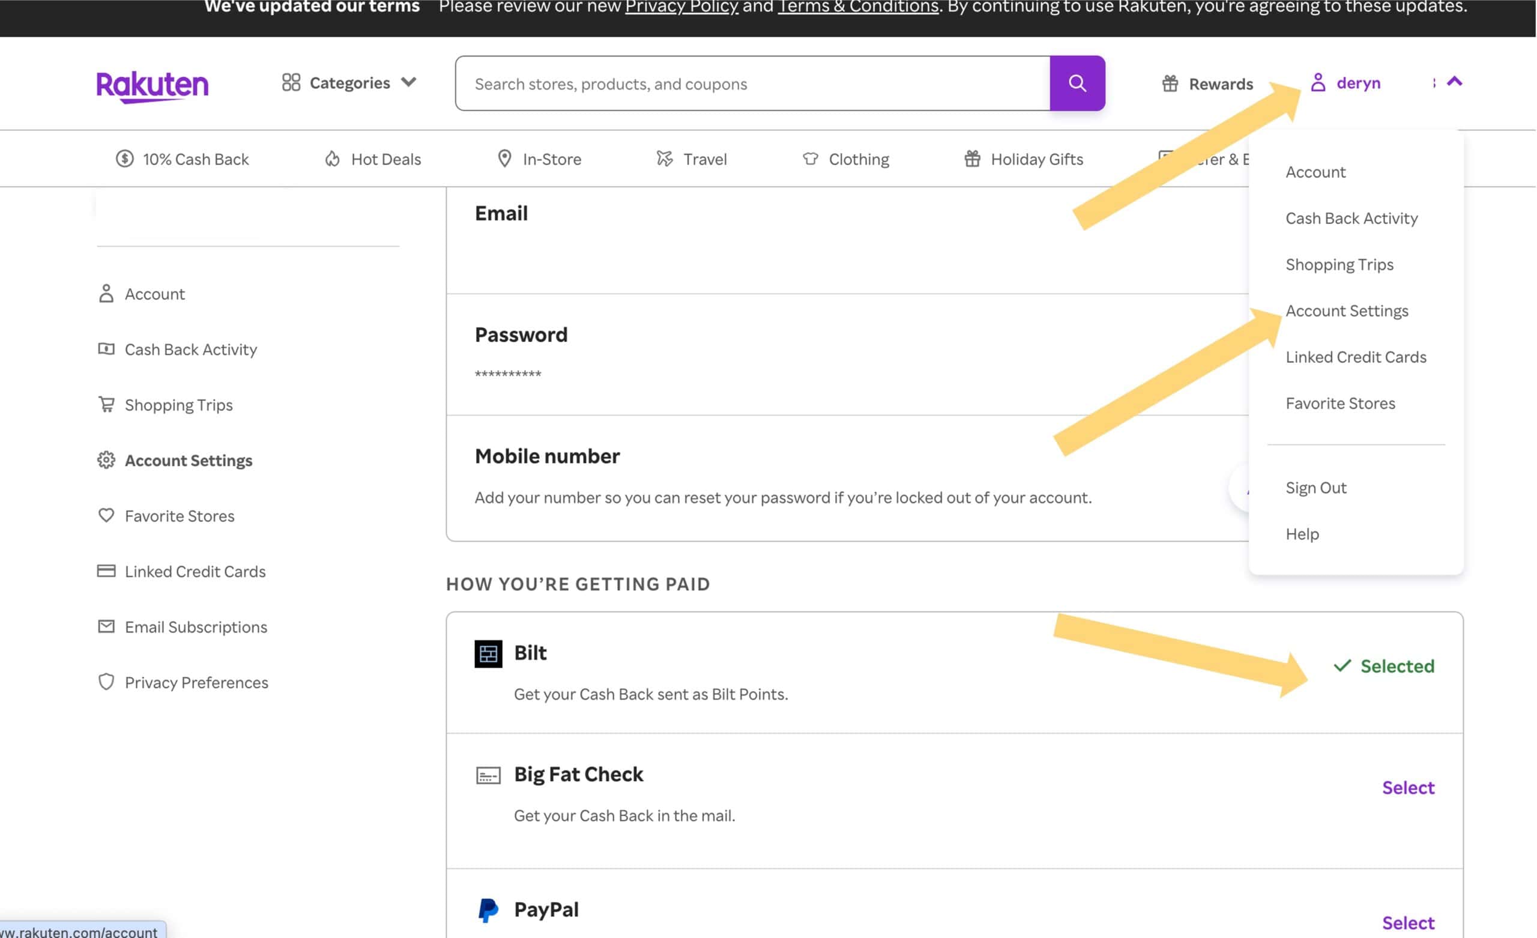
Task: Choose Favorite Stores in dropdown menu
Action: (x=1341, y=403)
